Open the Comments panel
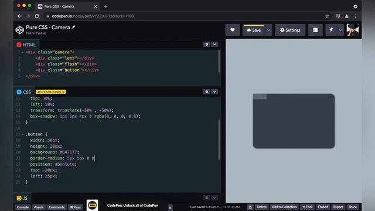 [56, 207]
